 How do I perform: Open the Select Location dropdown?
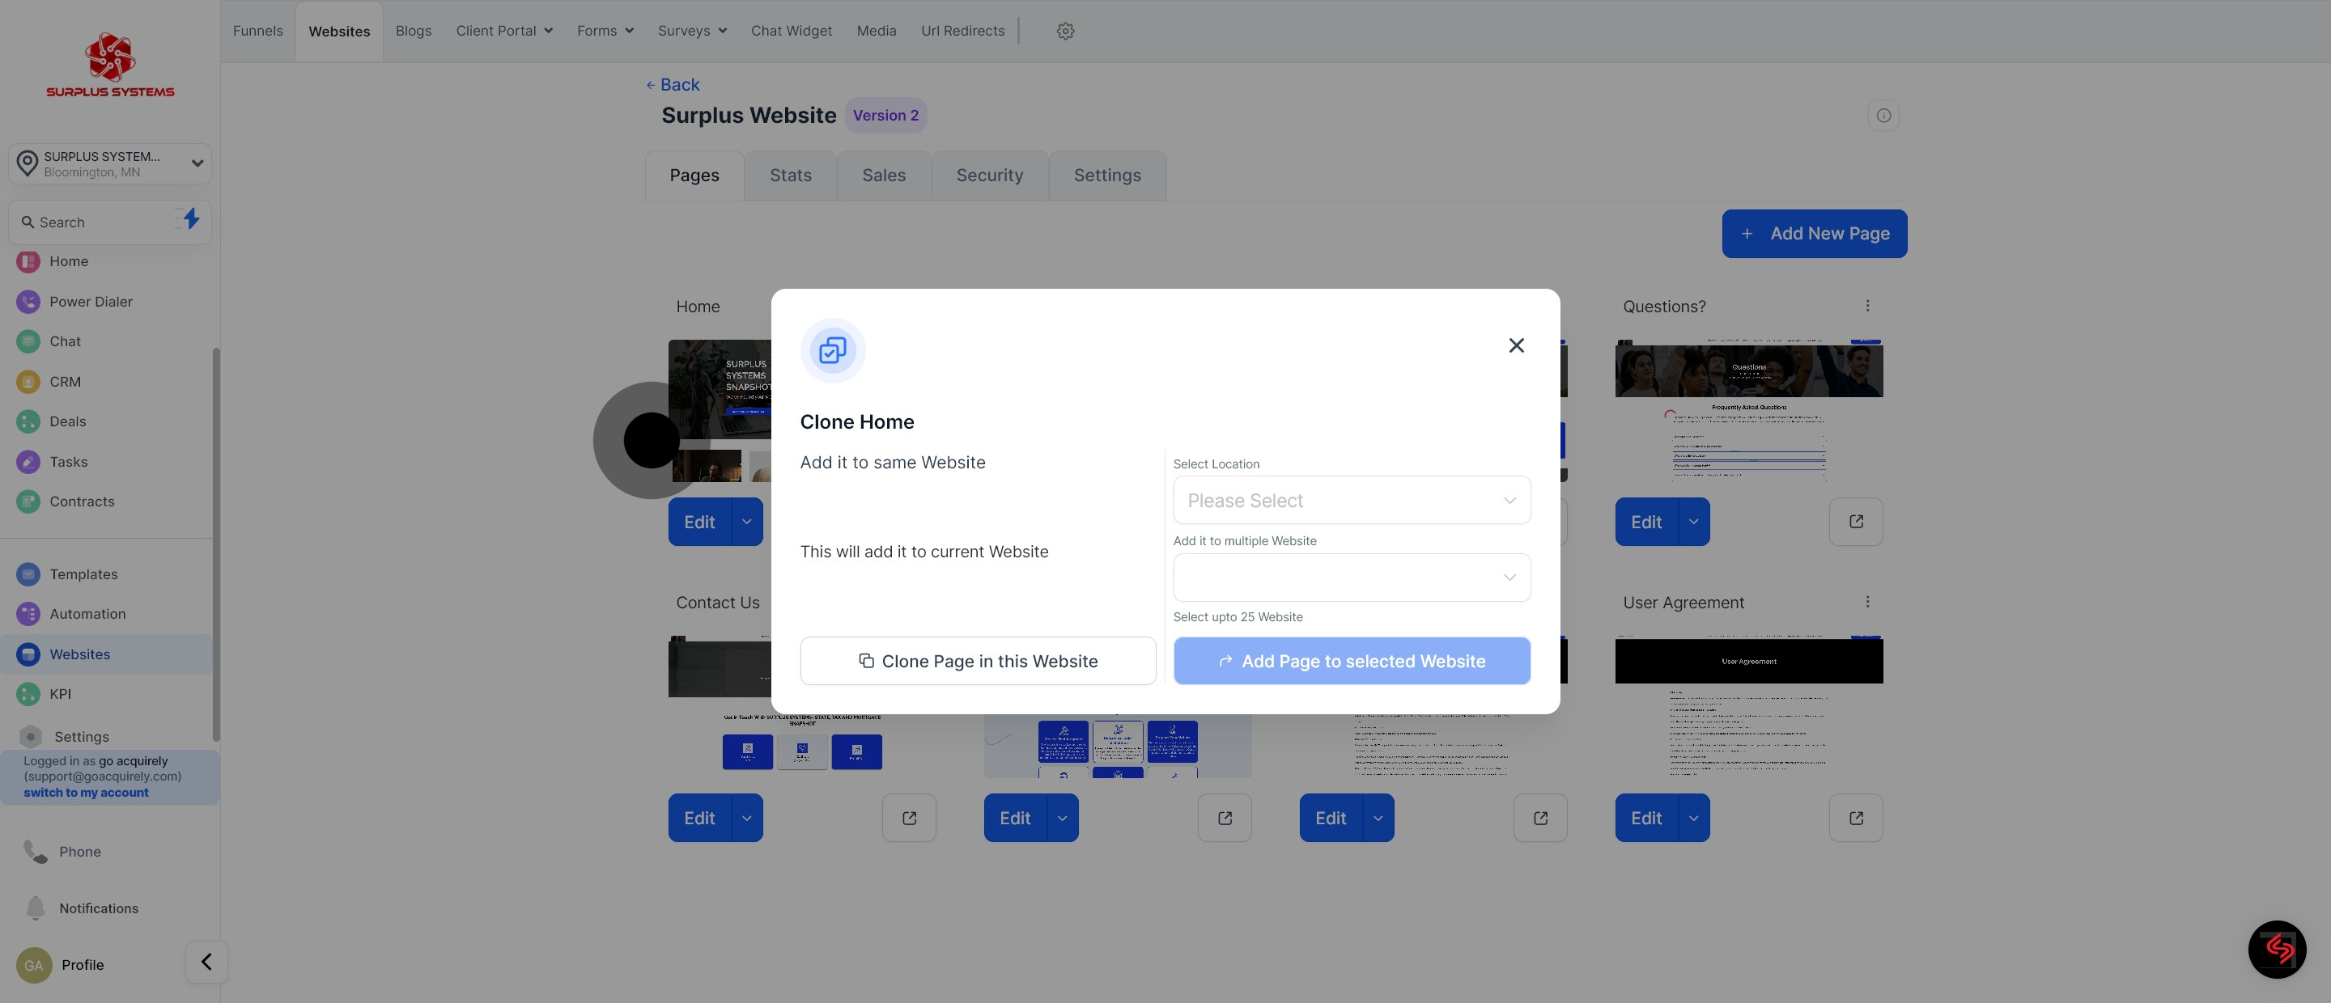click(x=1351, y=500)
